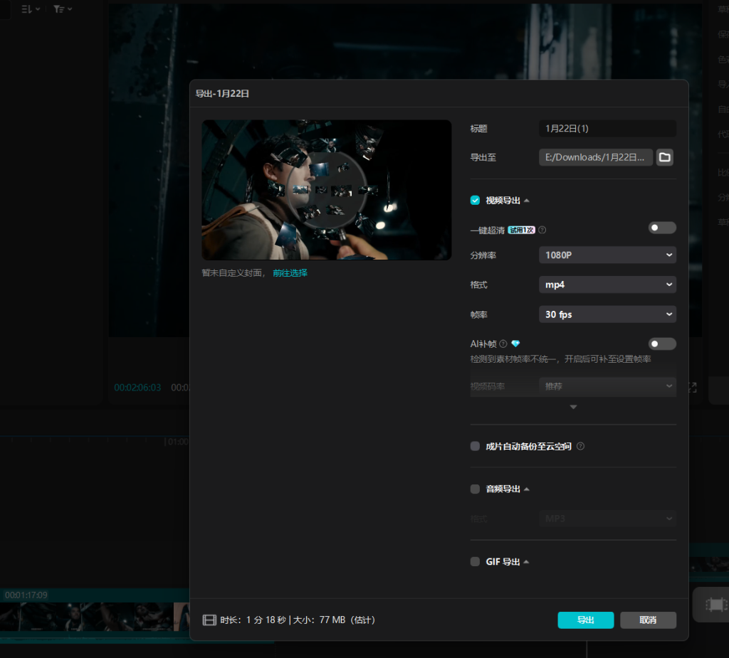Uncheck the 视频导出 checkbox

click(x=475, y=201)
